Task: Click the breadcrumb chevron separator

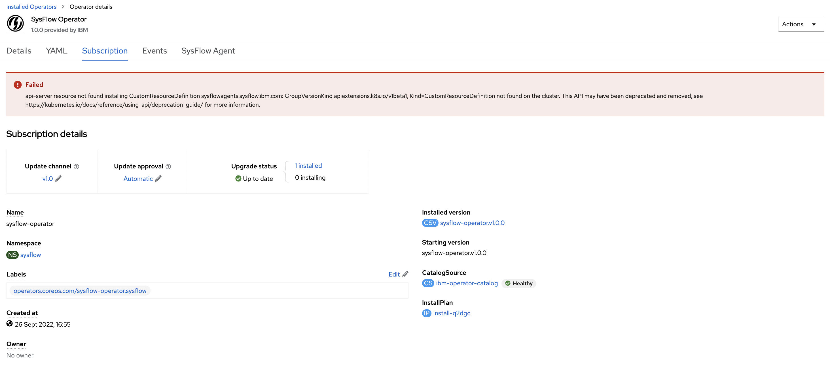Action: [63, 7]
